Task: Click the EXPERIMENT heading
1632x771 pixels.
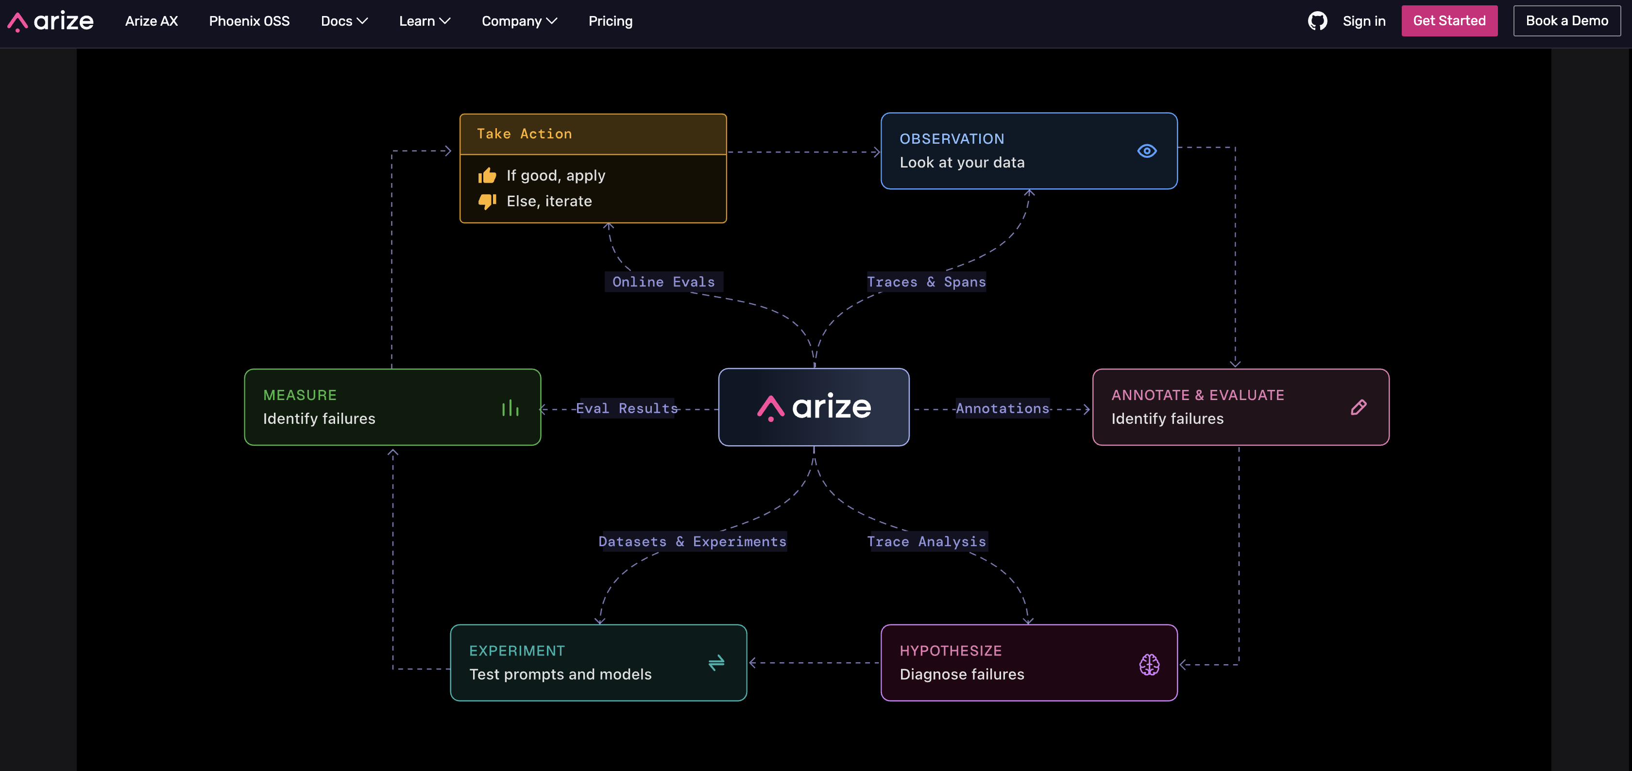Action: pos(517,651)
